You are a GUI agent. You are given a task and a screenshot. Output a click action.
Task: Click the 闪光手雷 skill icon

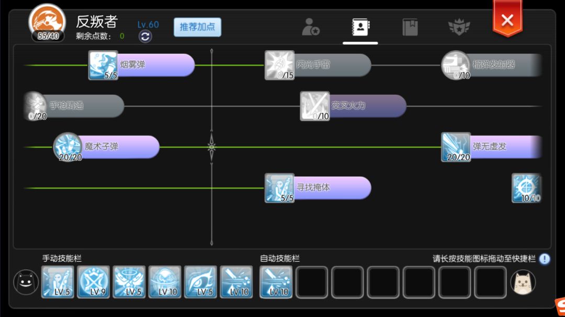tap(279, 65)
